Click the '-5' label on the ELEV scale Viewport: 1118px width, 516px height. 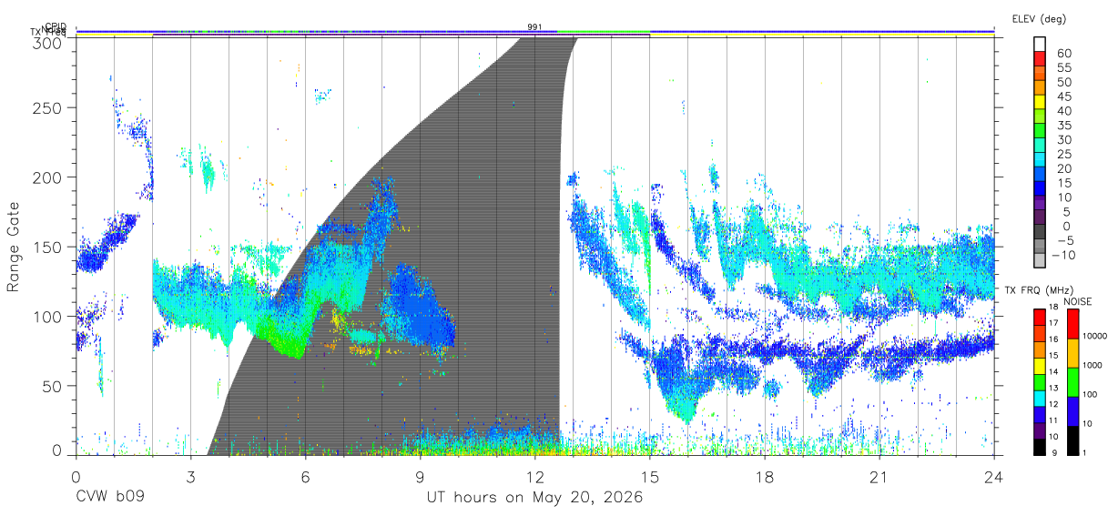[x=1065, y=240]
